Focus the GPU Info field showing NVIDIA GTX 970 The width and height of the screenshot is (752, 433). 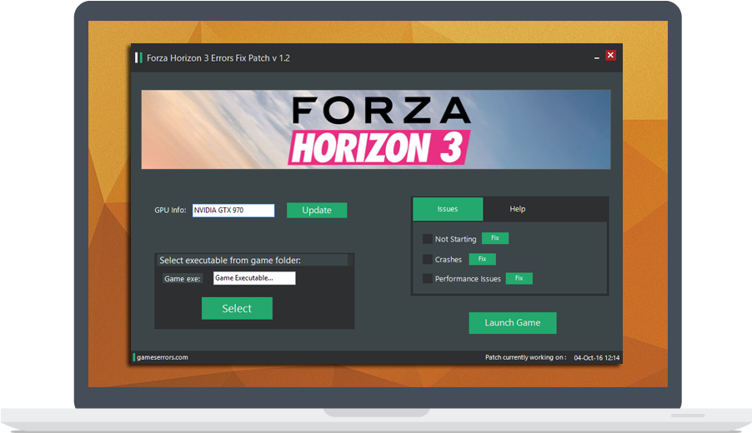tap(233, 211)
